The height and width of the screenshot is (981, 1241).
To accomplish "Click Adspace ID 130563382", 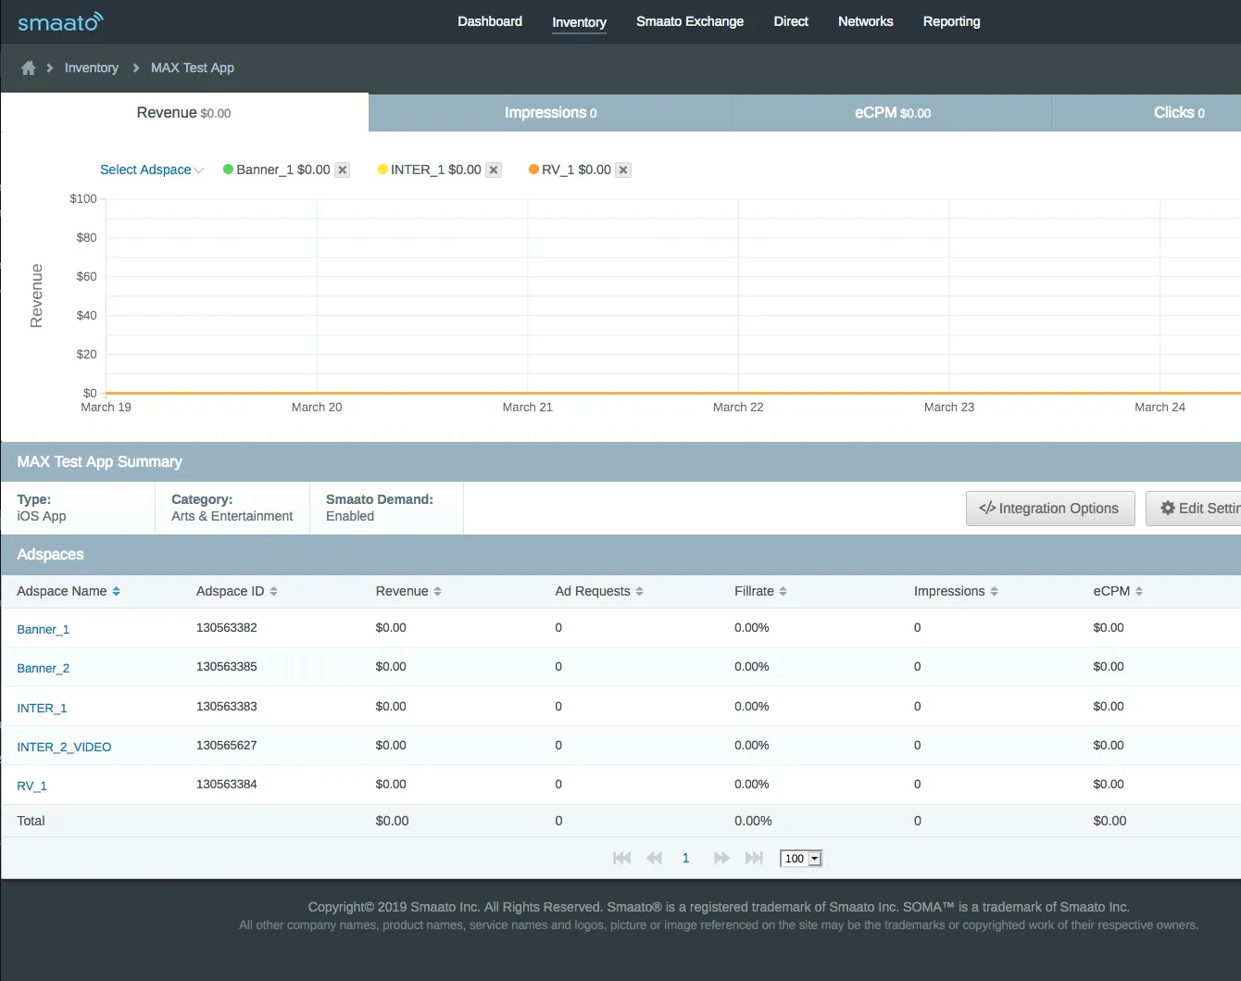I will [x=227, y=627].
